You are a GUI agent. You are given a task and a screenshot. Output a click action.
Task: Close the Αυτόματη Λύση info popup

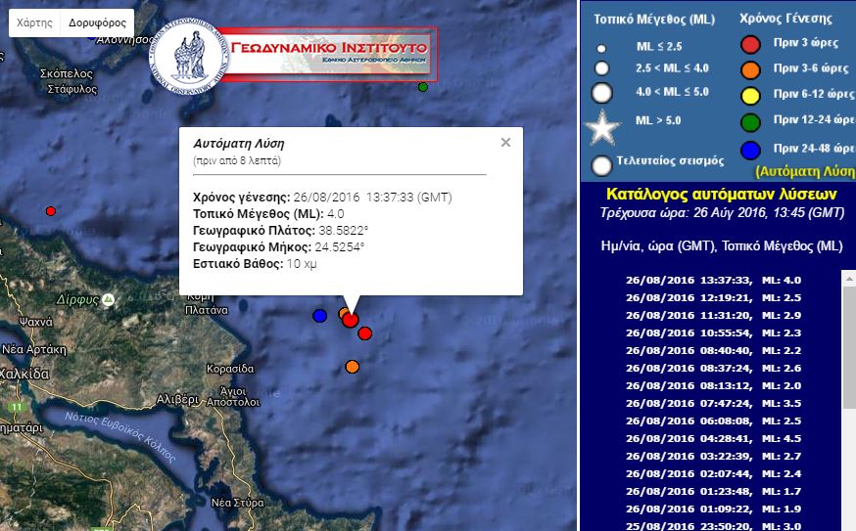(x=505, y=143)
